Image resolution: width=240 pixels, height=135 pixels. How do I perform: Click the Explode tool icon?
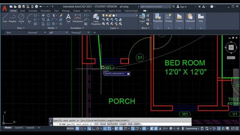(x=61, y=19)
